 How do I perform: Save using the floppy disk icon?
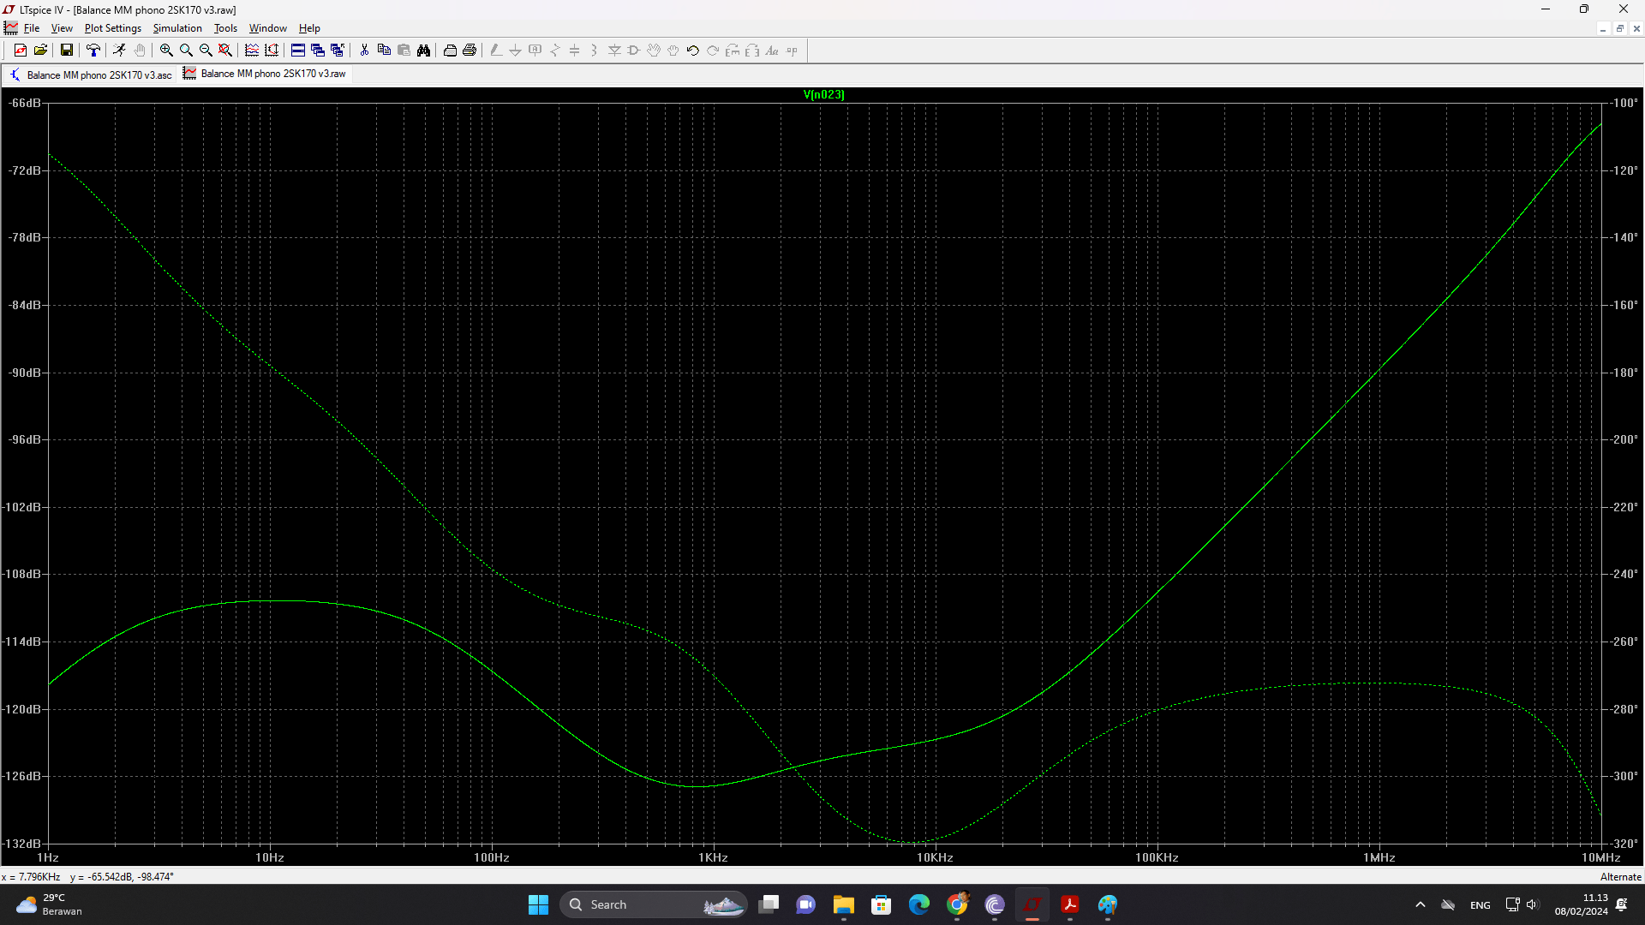[x=66, y=51]
